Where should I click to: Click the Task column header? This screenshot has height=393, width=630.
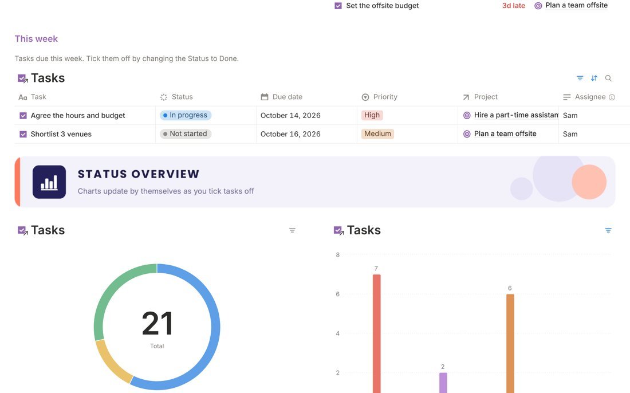85,97
